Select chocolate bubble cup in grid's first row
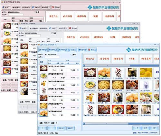The width and height of the screenshot is (161, 136). 118,73
